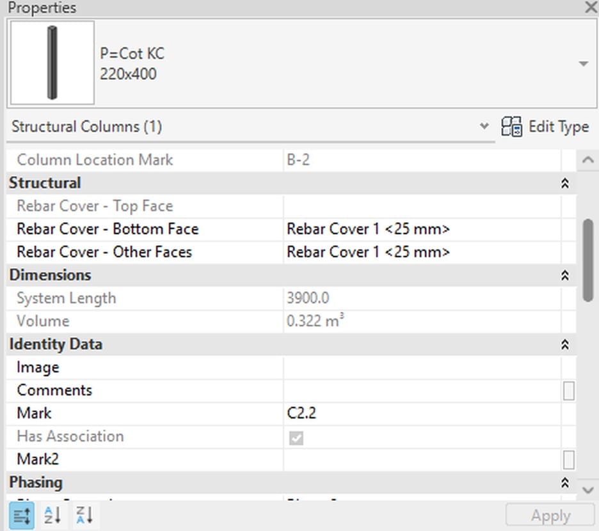Click the scroll down arrow
The width and height of the screenshot is (599, 531).
point(588,489)
